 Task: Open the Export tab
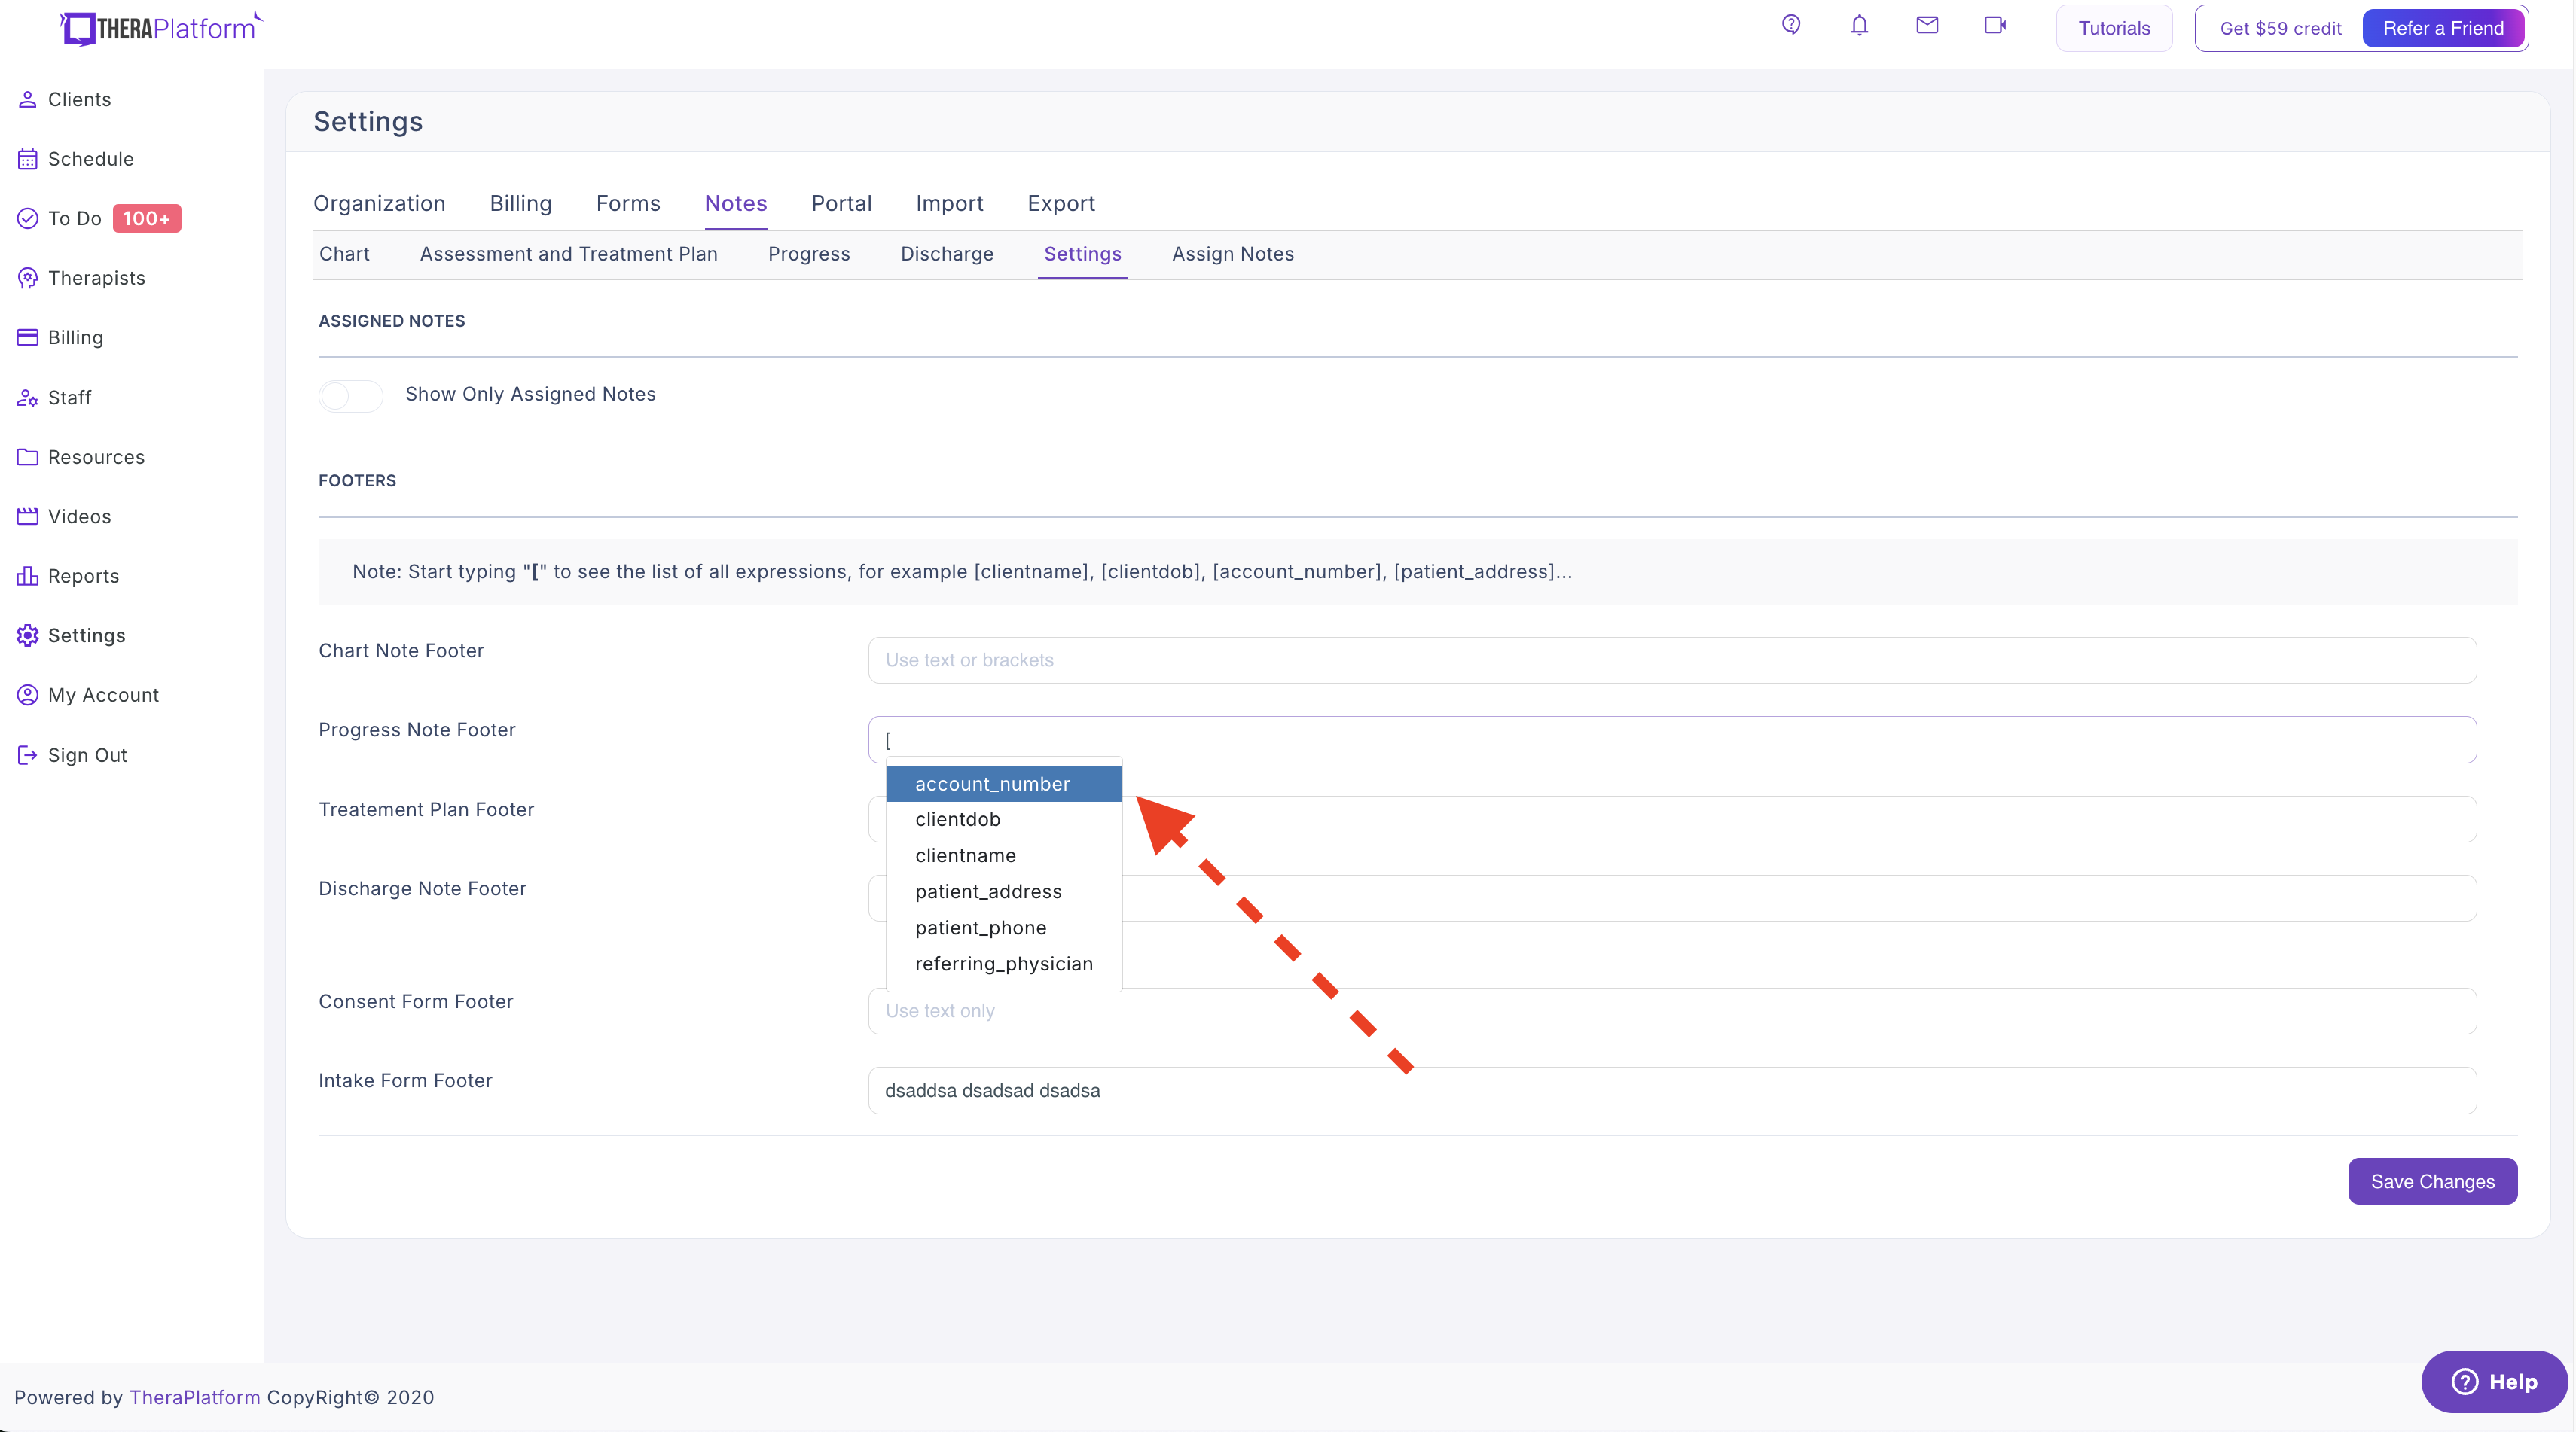1061,203
